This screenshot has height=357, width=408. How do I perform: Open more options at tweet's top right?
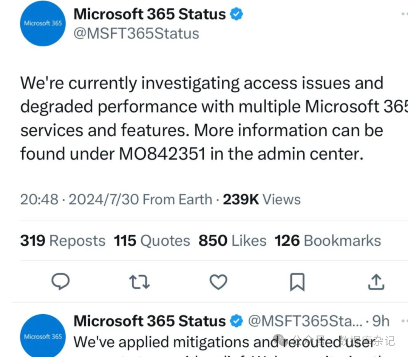[403, 14]
